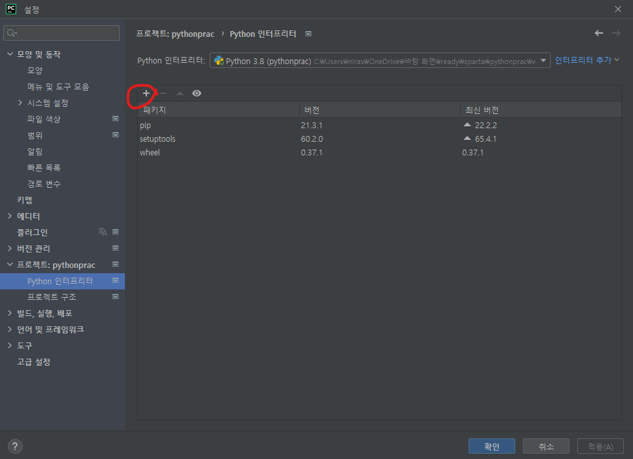
Task: Open 고급 설정 page
Action: (x=34, y=362)
